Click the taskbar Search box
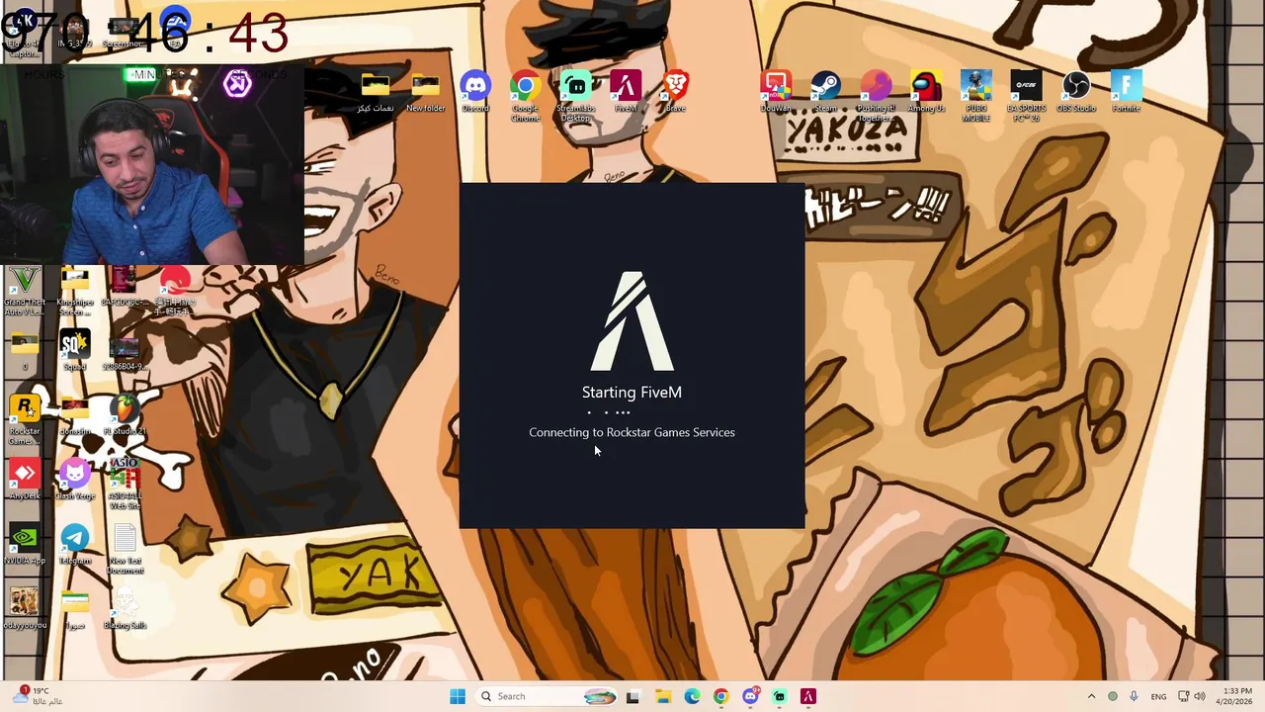The width and height of the screenshot is (1265, 712). tap(548, 696)
